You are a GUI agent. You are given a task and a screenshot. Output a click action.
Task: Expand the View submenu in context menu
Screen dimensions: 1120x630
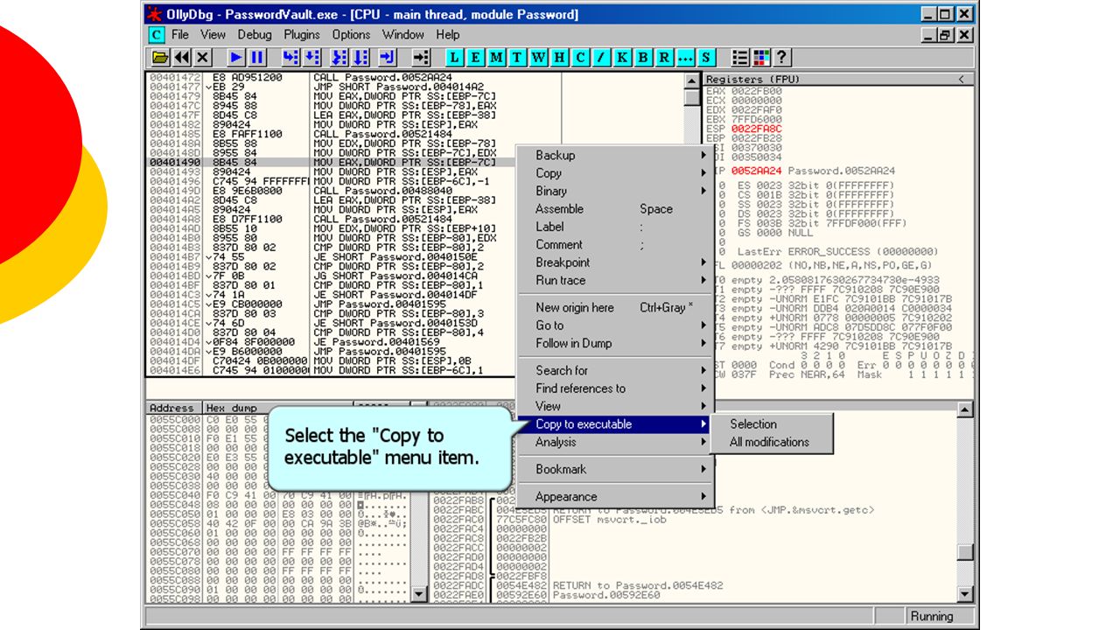tap(616, 406)
